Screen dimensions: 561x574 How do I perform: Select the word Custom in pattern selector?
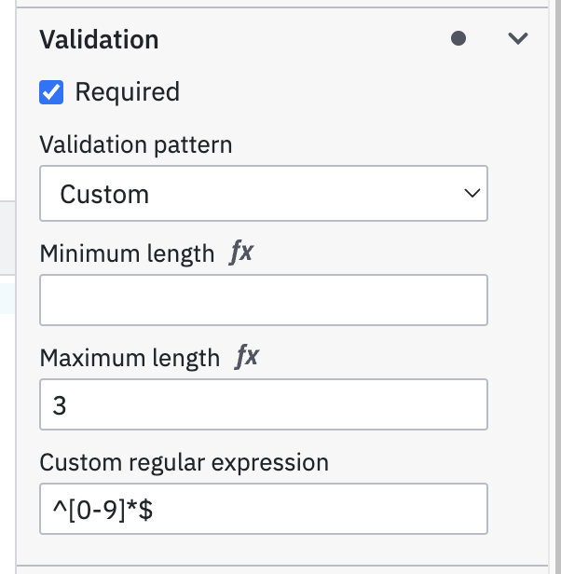click(x=104, y=195)
